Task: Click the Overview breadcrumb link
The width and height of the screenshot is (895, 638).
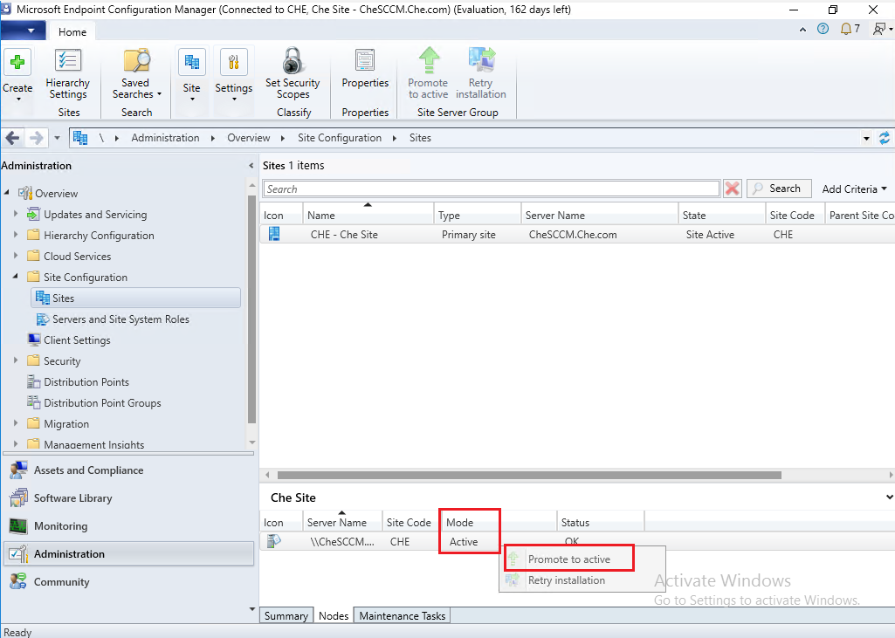Action: 248,138
